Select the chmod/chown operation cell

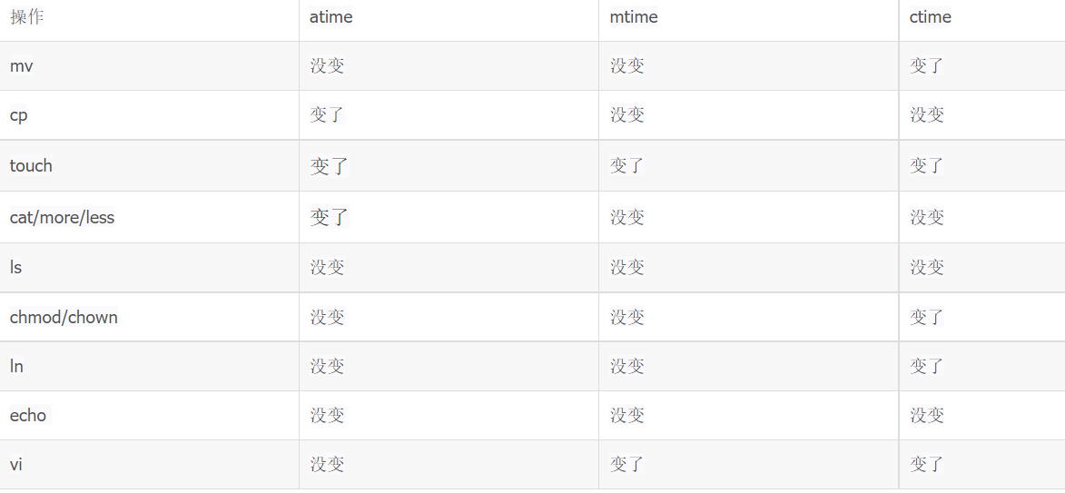tap(64, 318)
